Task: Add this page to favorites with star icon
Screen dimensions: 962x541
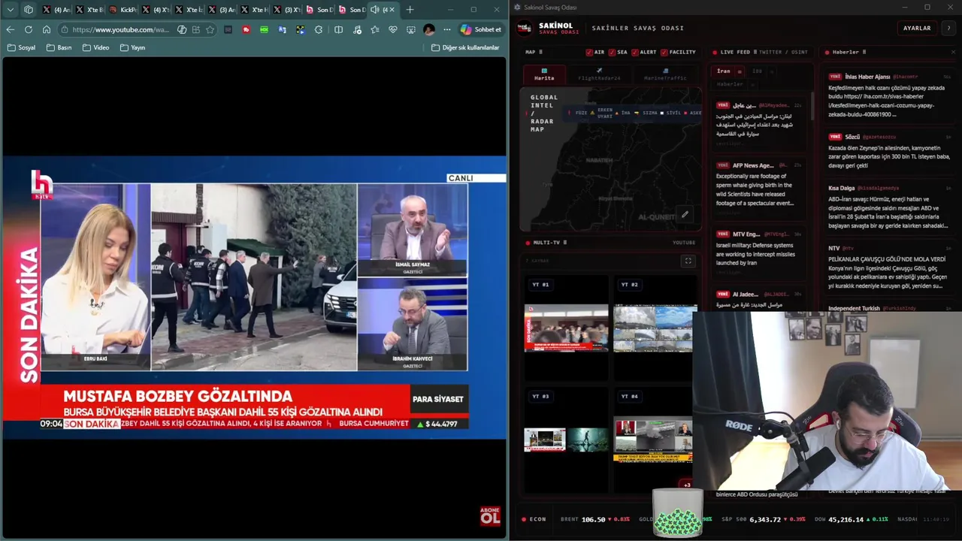Action: click(210, 29)
